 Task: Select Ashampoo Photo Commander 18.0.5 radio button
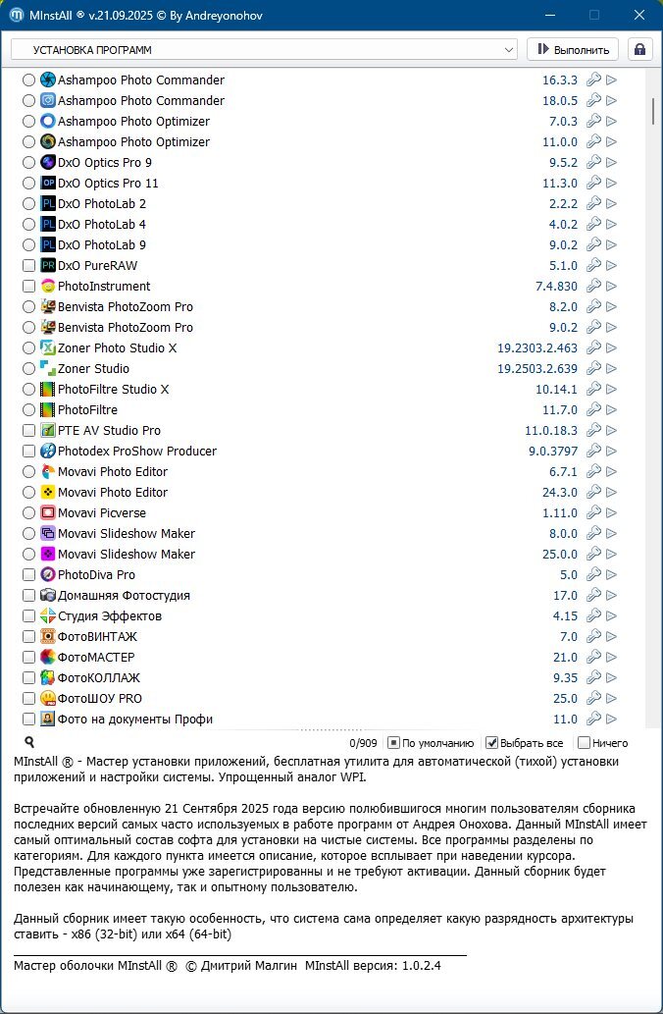(x=28, y=100)
